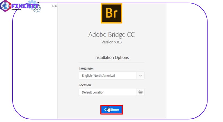Click the folder icon to browse location
Screen dimensions: 223x122
(140, 92)
